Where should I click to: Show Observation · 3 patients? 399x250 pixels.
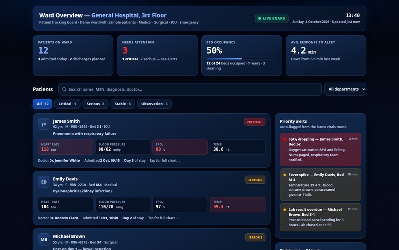point(154,104)
